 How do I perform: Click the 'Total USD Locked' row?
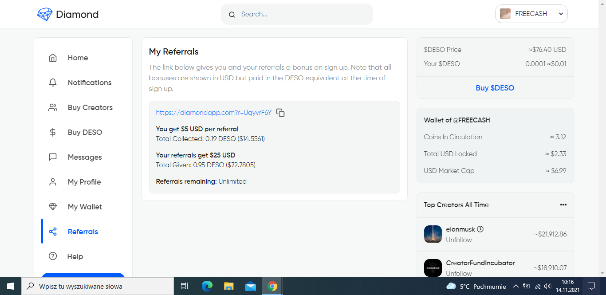click(x=495, y=154)
